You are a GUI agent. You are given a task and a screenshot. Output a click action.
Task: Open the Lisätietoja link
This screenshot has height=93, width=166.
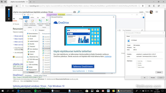(108, 57)
